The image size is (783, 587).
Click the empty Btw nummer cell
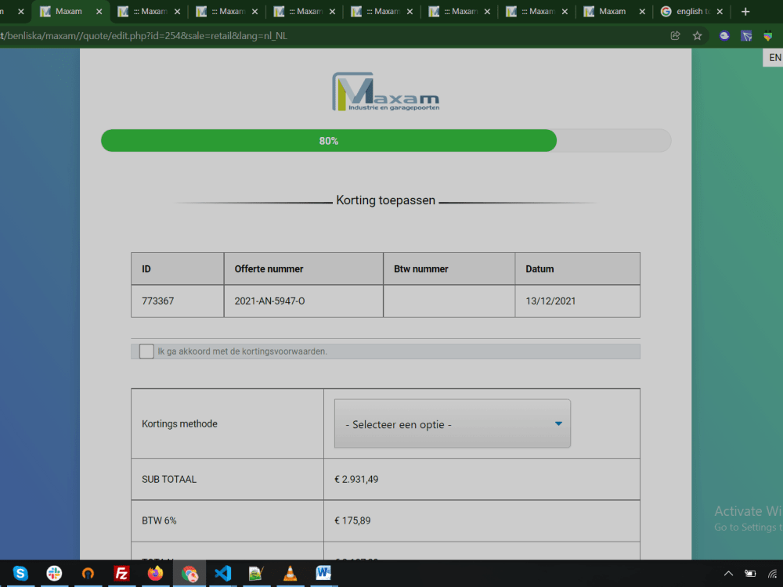(x=449, y=301)
